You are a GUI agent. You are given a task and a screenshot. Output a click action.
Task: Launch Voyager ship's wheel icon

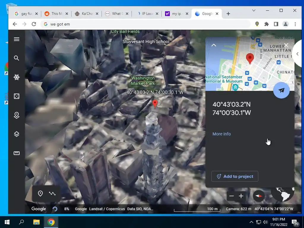pos(17,77)
